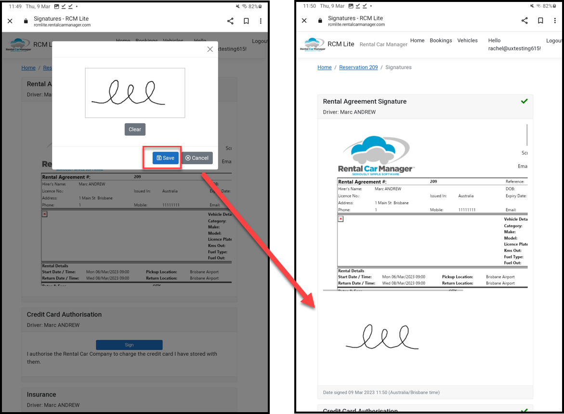
Task: Open dimmed Home breadcrumb in left screenshot
Action: pyautogui.click(x=28, y=67)
